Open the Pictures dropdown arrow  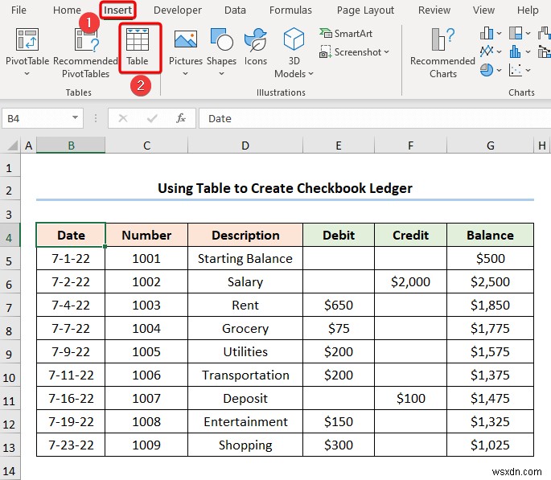pos(185,74)
